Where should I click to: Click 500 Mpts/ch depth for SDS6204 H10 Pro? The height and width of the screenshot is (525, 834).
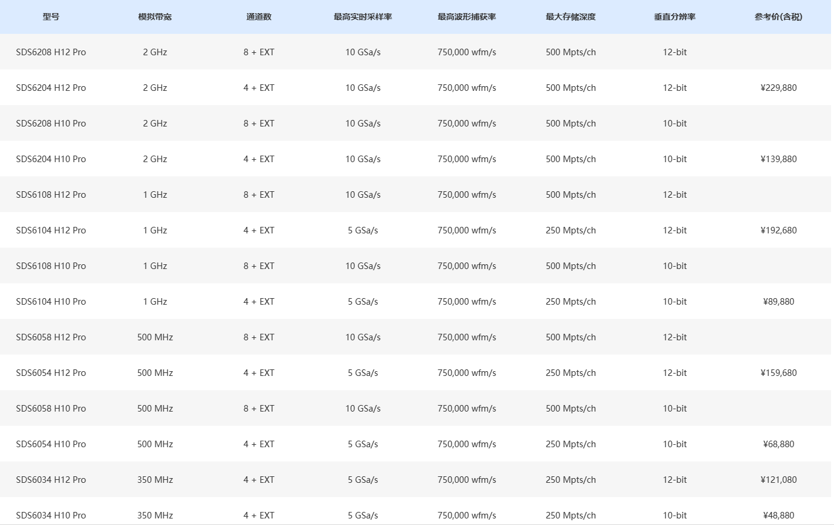pyautogui.click(x=571, y=159)
